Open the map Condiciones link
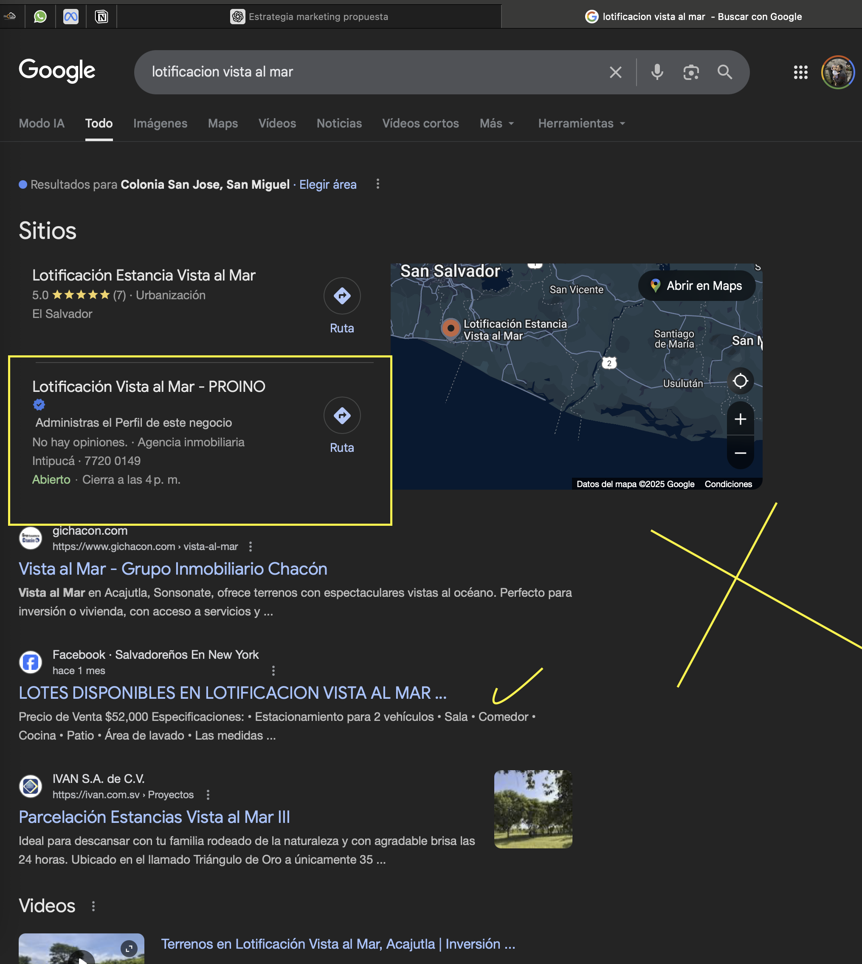The image size is (862, 964). click(x=728, y=484)
